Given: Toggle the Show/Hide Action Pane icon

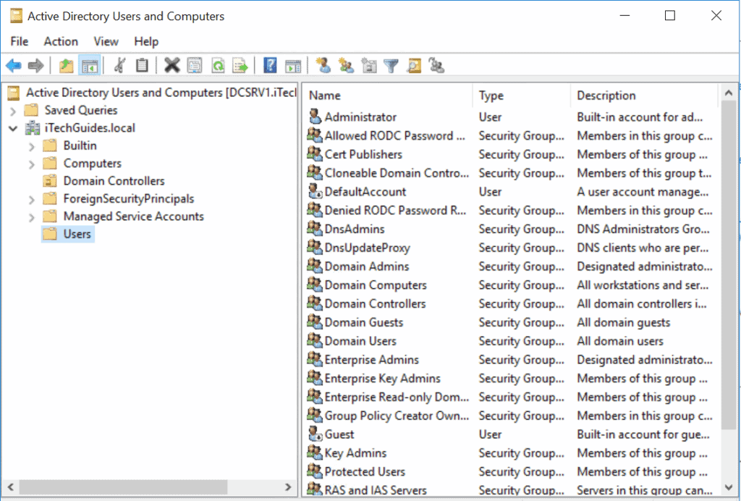Looking at the screenshot, I should 293,66.
